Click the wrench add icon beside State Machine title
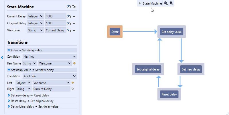Image resolution: width=229 pixels, height=115 pixels. (74, 7)
